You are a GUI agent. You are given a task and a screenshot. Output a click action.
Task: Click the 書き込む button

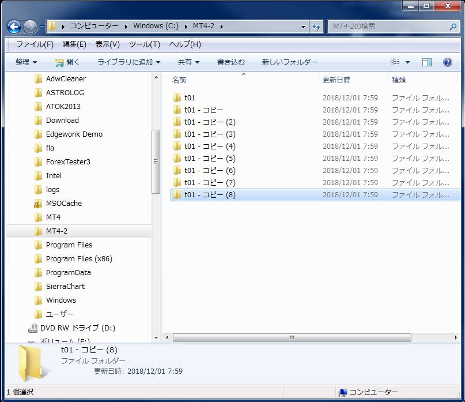[x=230, y=62]
